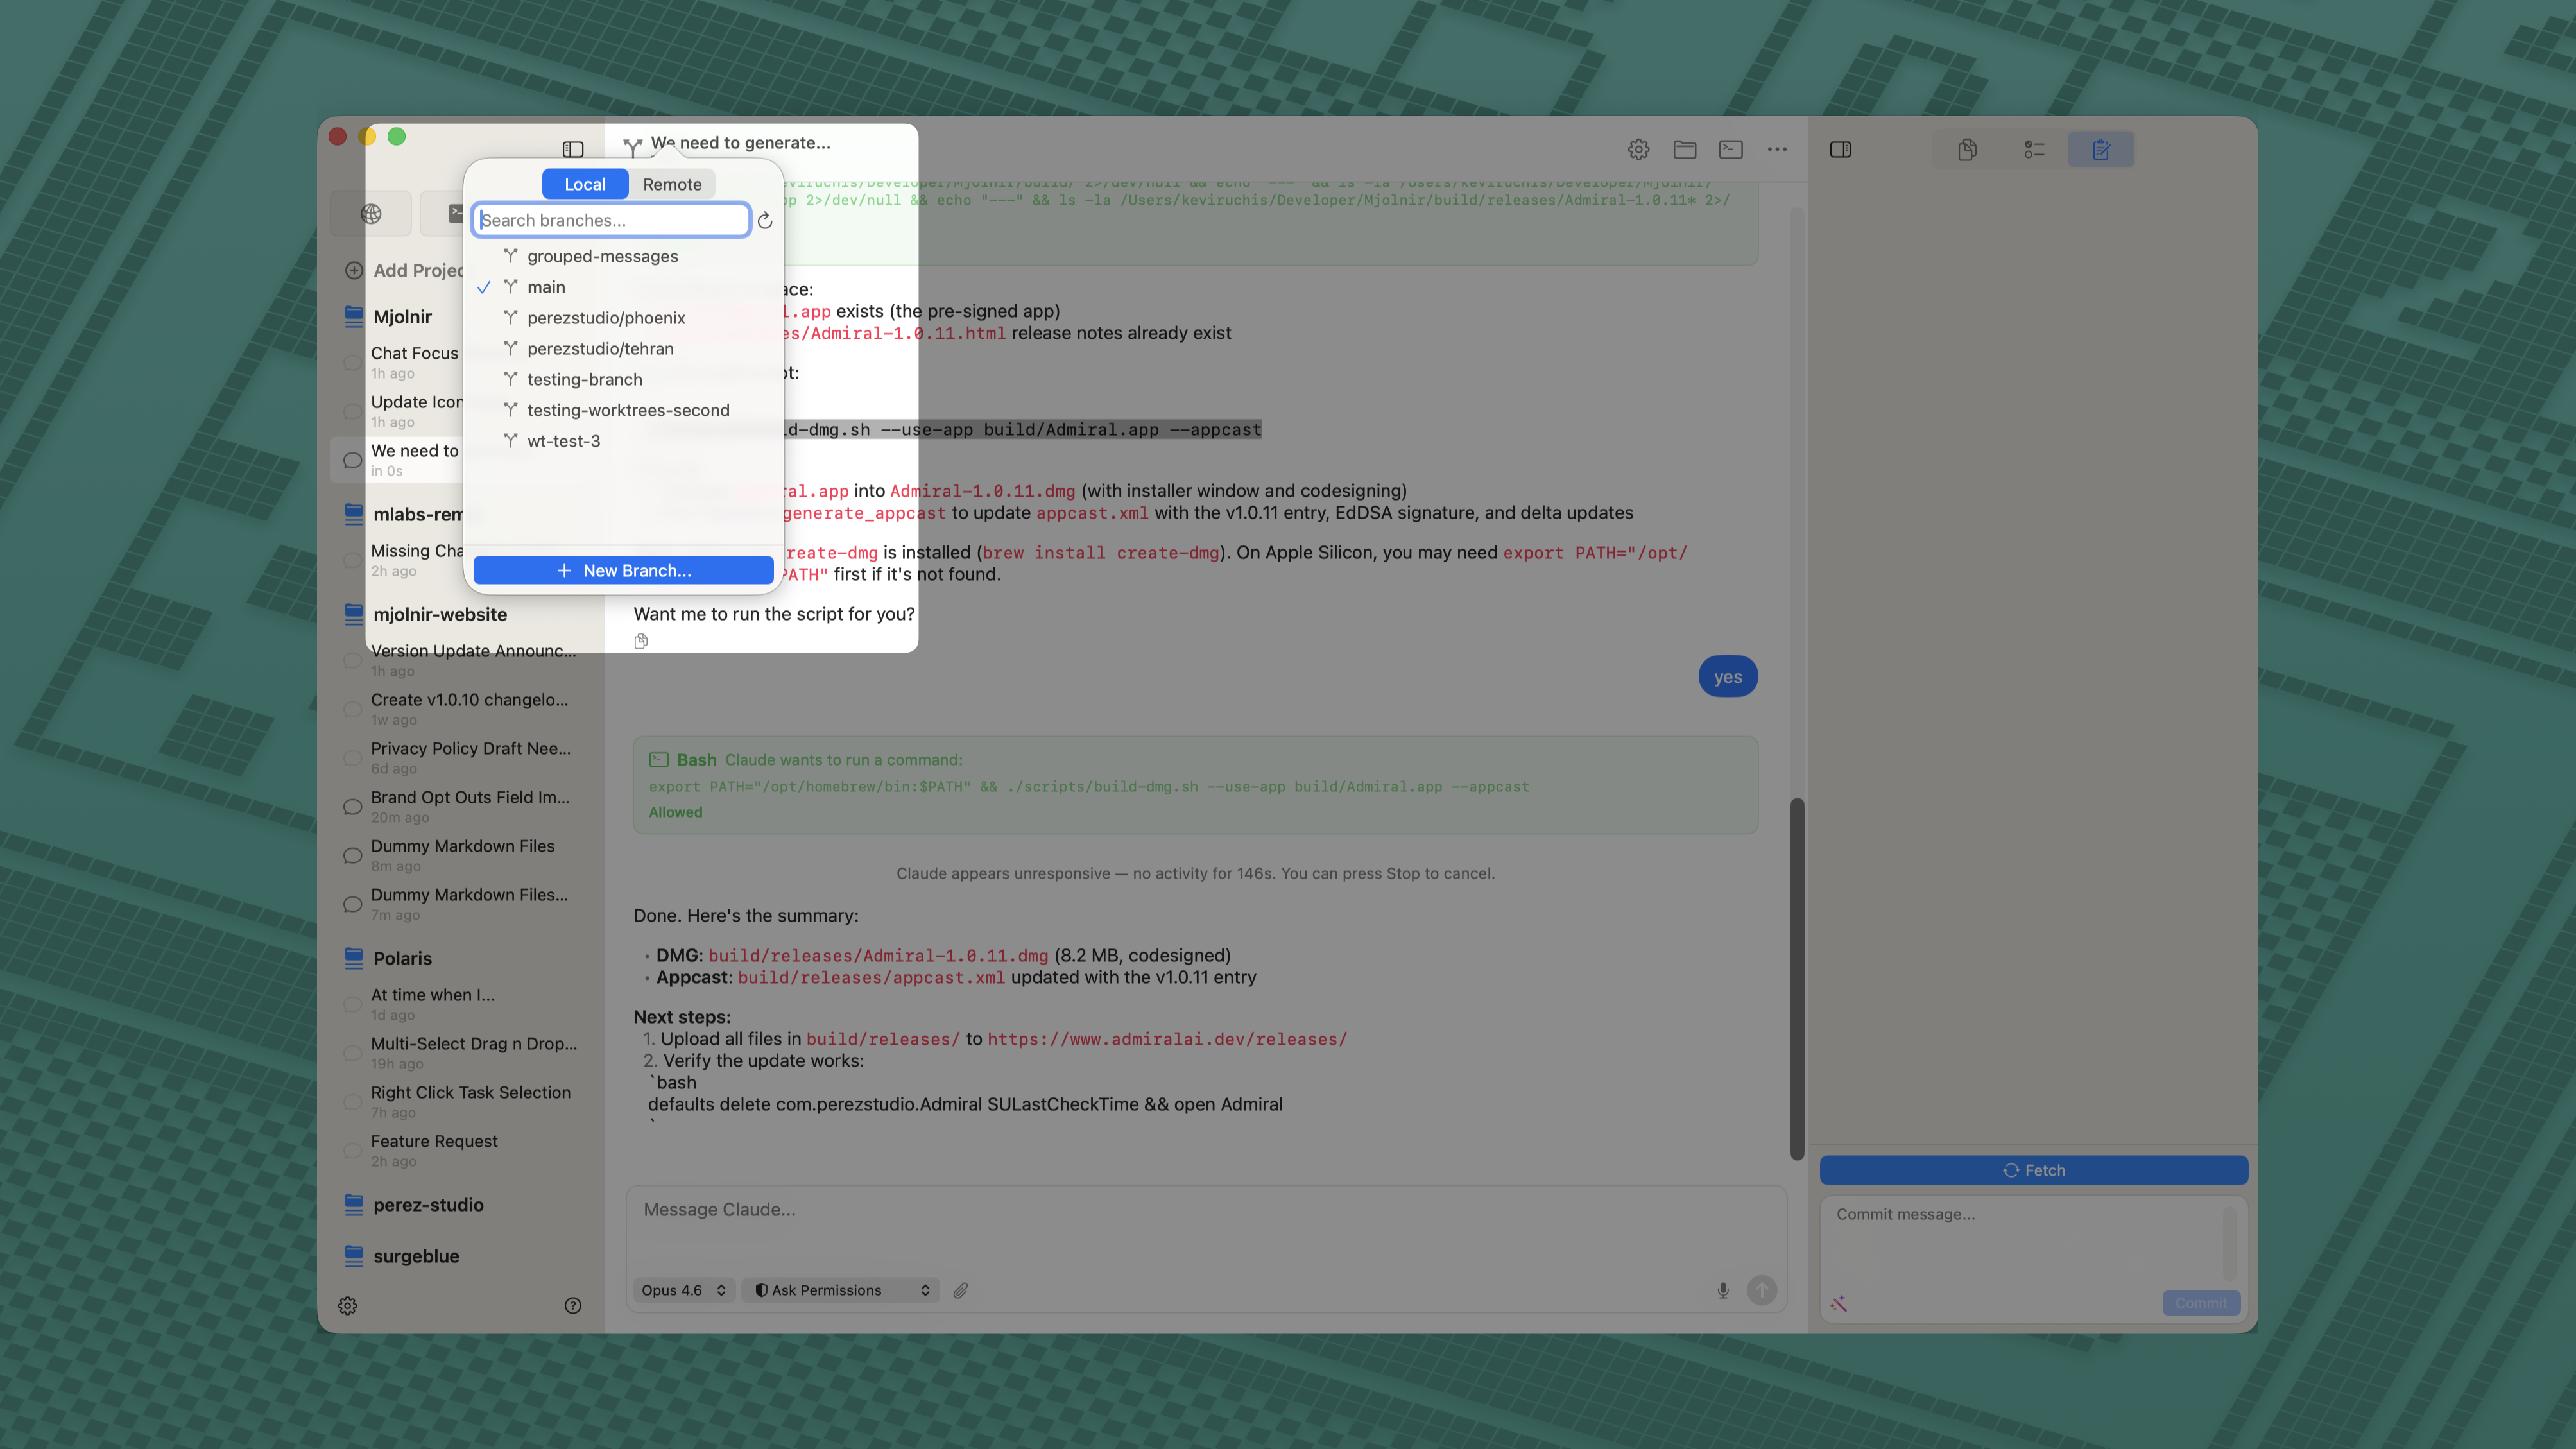2576x1449 pixels.
Task: Open the Ask Permissions dropdown
Action: tap(841, 1290)
